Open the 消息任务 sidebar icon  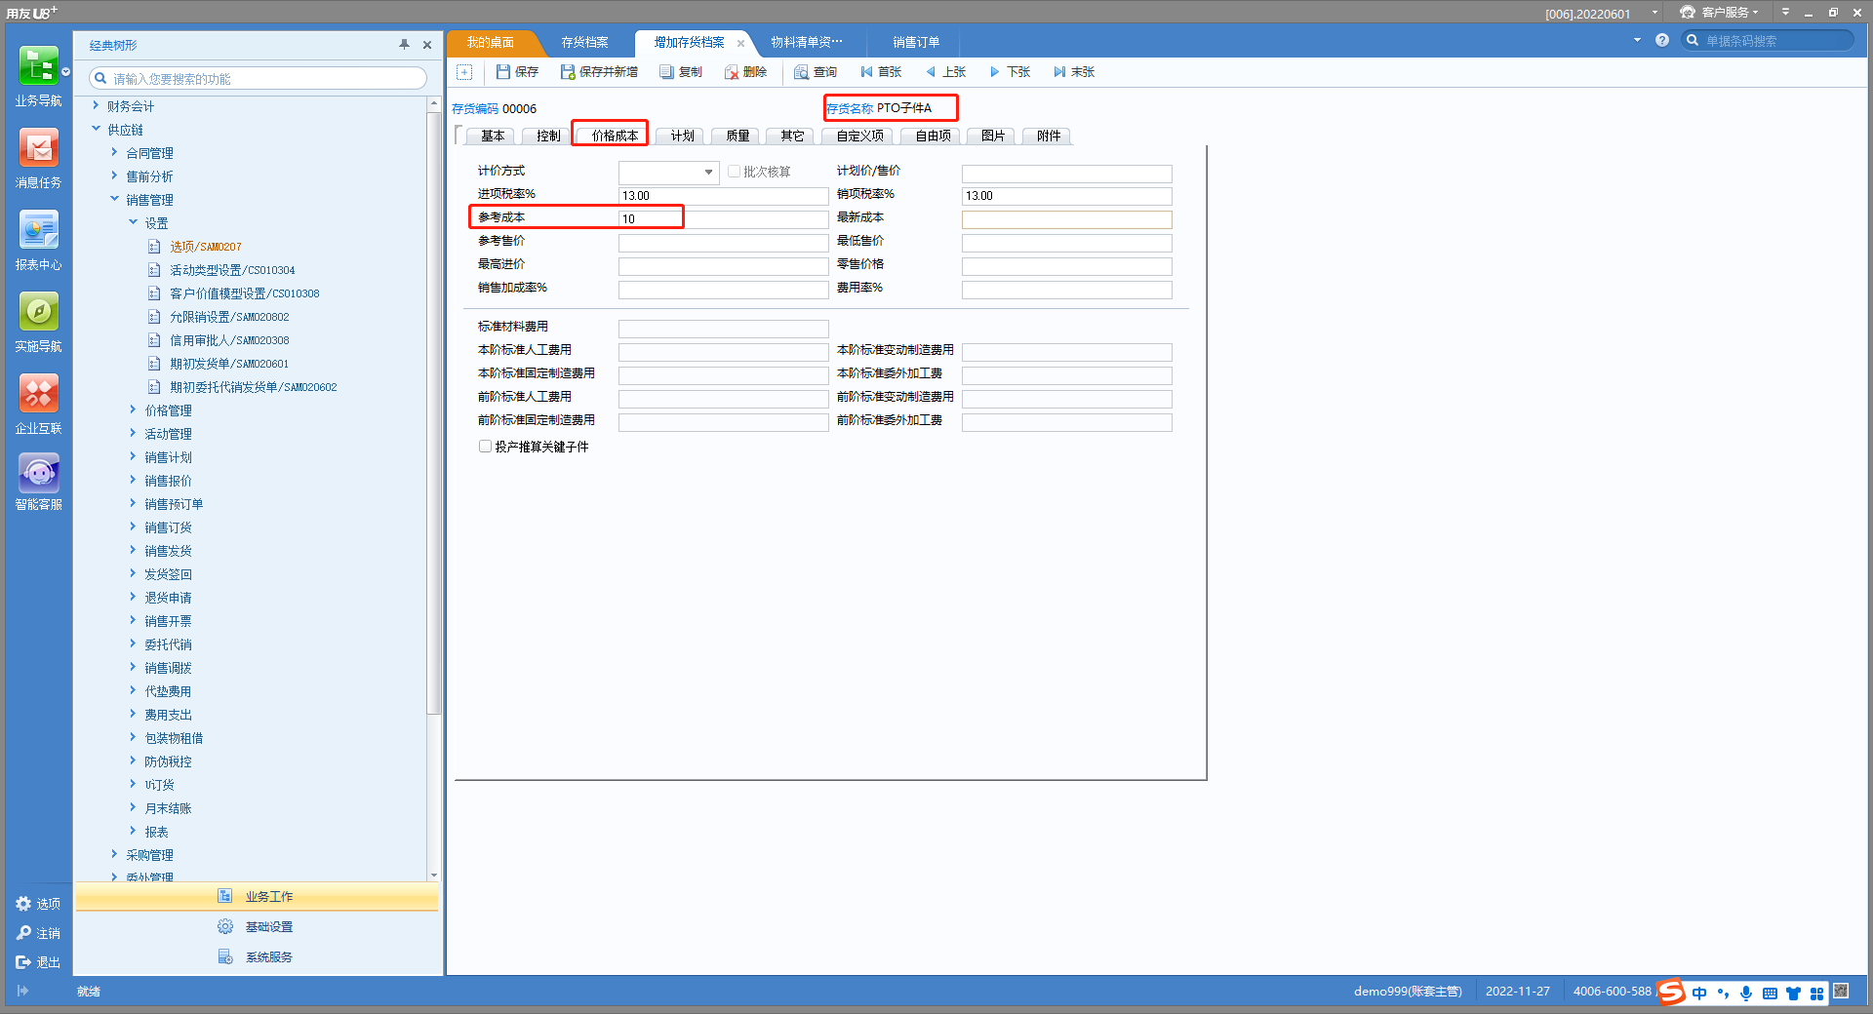pyautogui.click(x=38, y=149)
